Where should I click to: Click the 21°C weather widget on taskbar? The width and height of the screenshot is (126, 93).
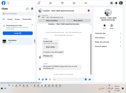click(x=101, y=88)
